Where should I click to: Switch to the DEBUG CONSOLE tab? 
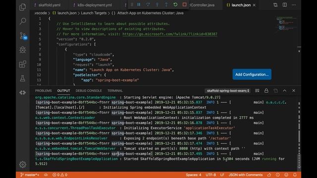point(89,91)
